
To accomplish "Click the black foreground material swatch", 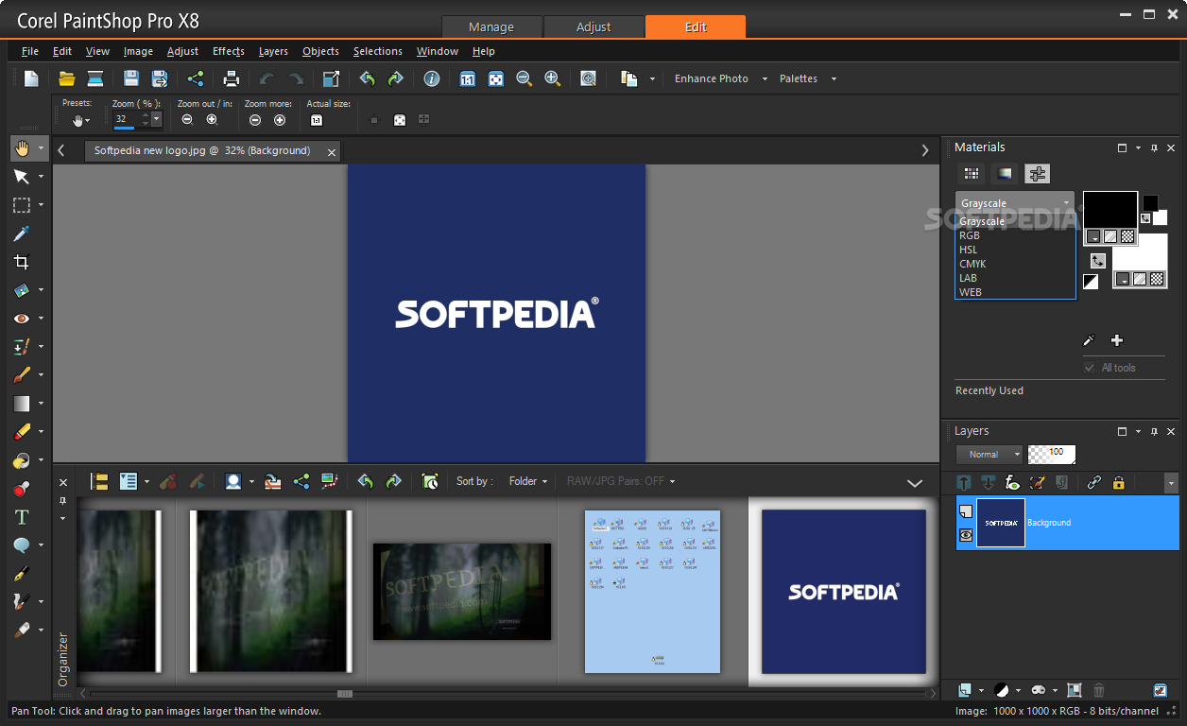I will [1110, 209].
